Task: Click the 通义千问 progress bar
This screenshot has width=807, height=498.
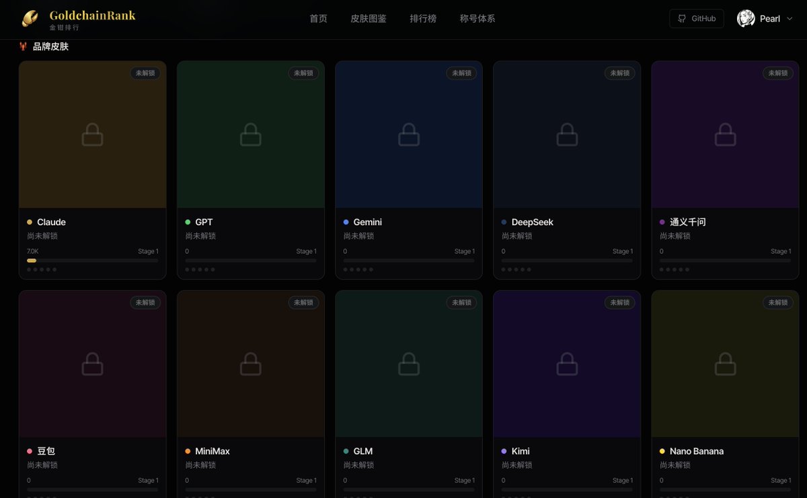Action: point(725,260)
